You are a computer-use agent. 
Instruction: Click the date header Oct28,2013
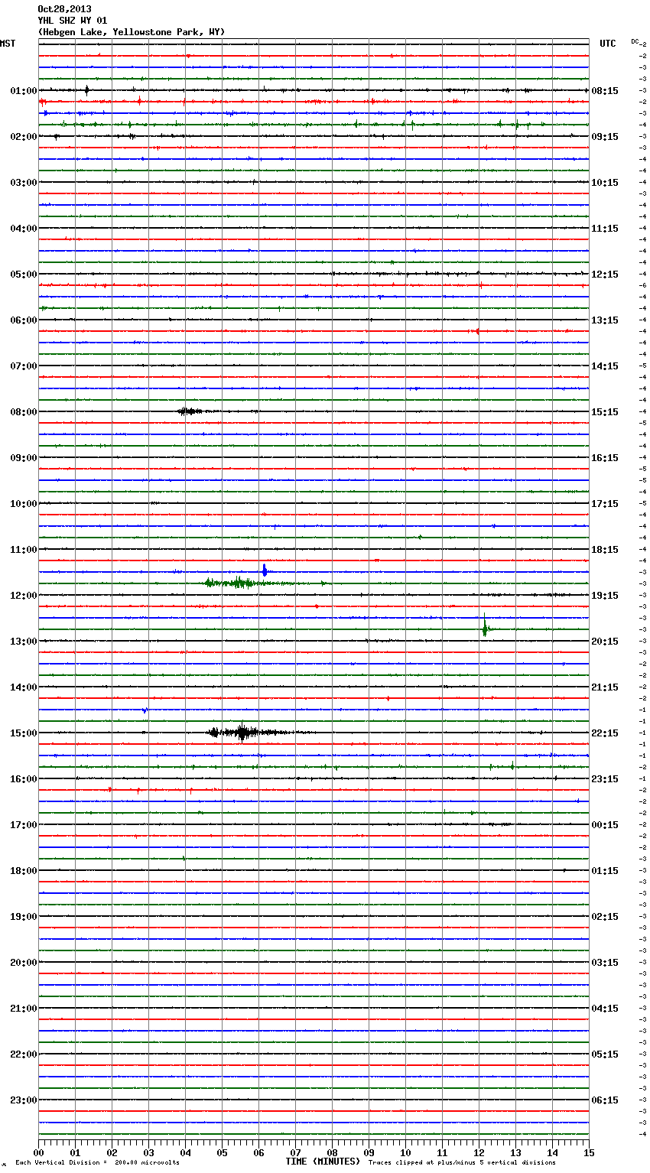[64, 9]
